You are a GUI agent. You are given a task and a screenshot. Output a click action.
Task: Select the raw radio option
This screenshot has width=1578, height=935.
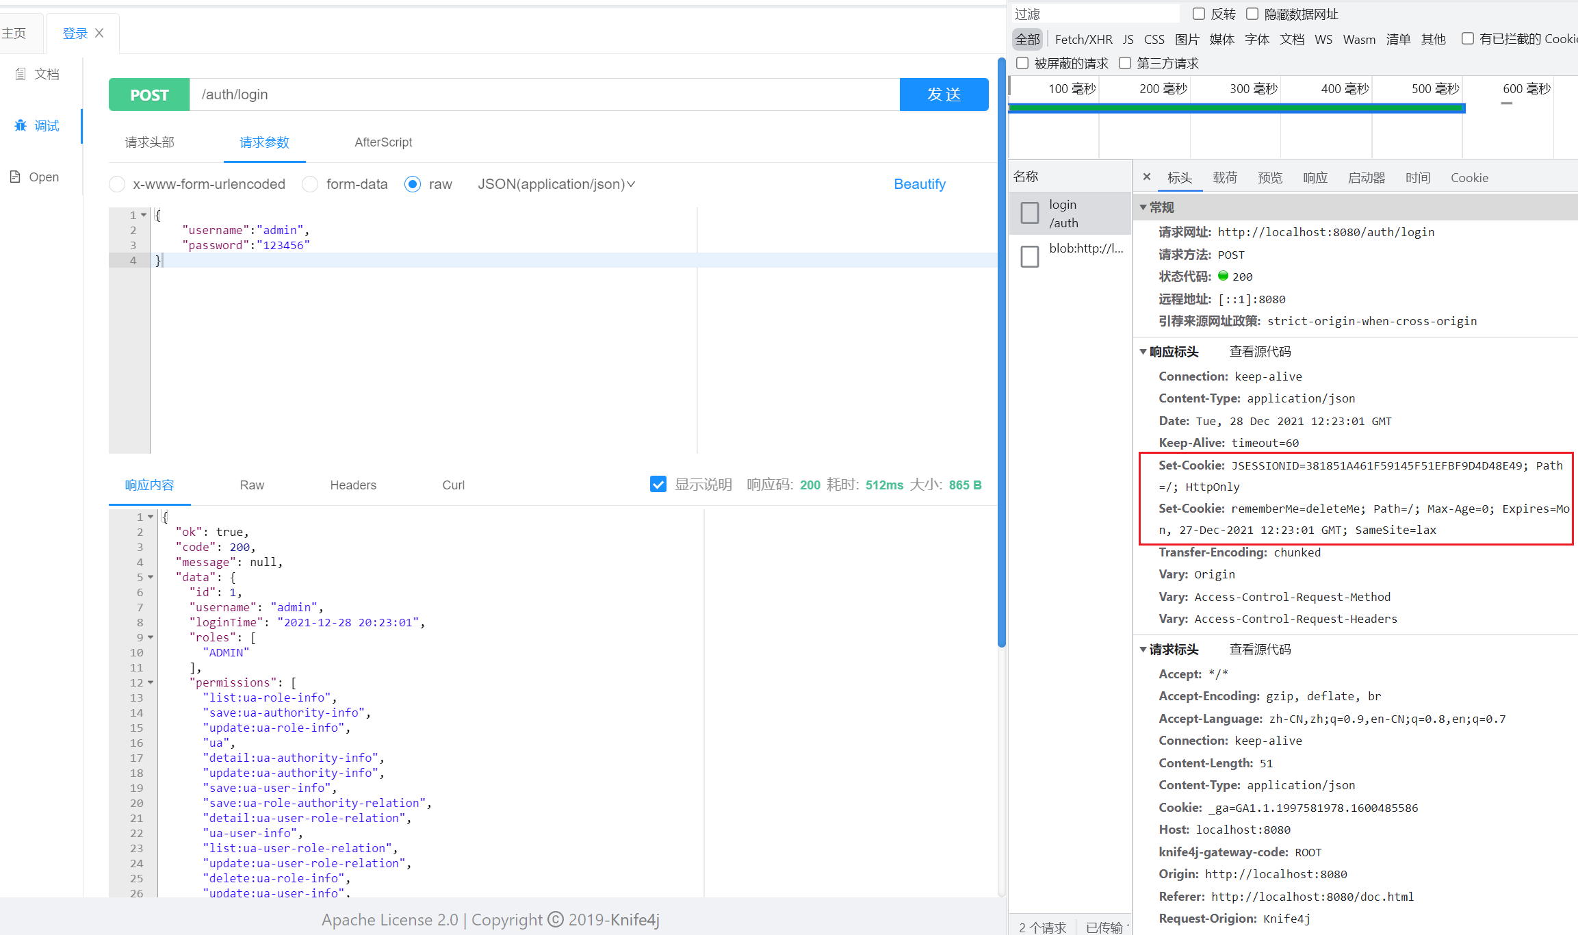click(413, 184)
